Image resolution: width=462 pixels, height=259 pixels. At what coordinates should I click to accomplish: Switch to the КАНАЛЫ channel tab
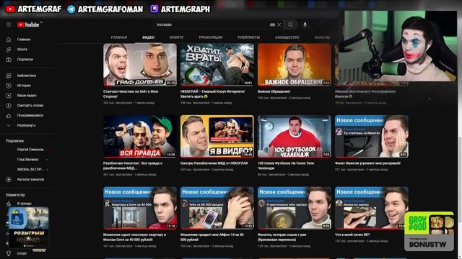(323, 37)
